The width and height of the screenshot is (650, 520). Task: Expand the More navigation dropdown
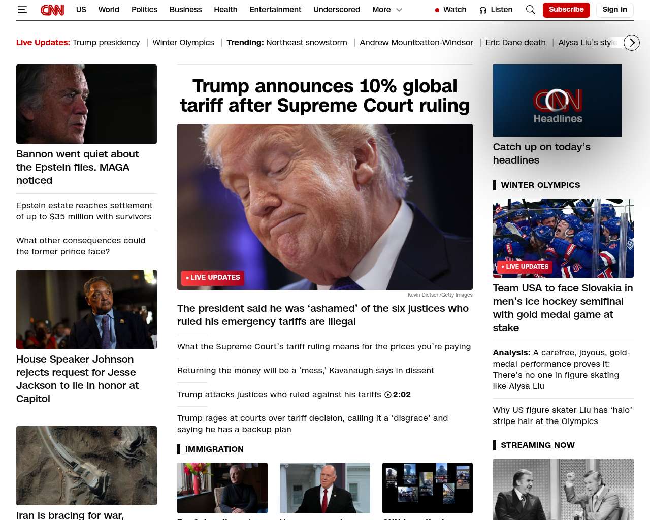point(387,10)
